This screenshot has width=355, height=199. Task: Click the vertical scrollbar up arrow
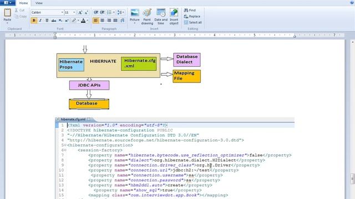(353, 42)
